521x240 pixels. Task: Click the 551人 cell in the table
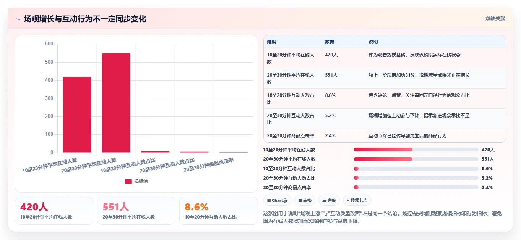[331, 75]
